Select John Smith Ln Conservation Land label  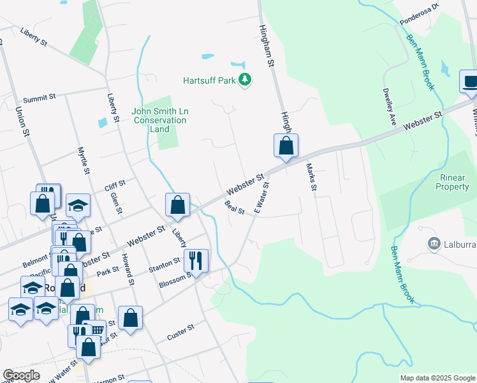pos(160,120)
